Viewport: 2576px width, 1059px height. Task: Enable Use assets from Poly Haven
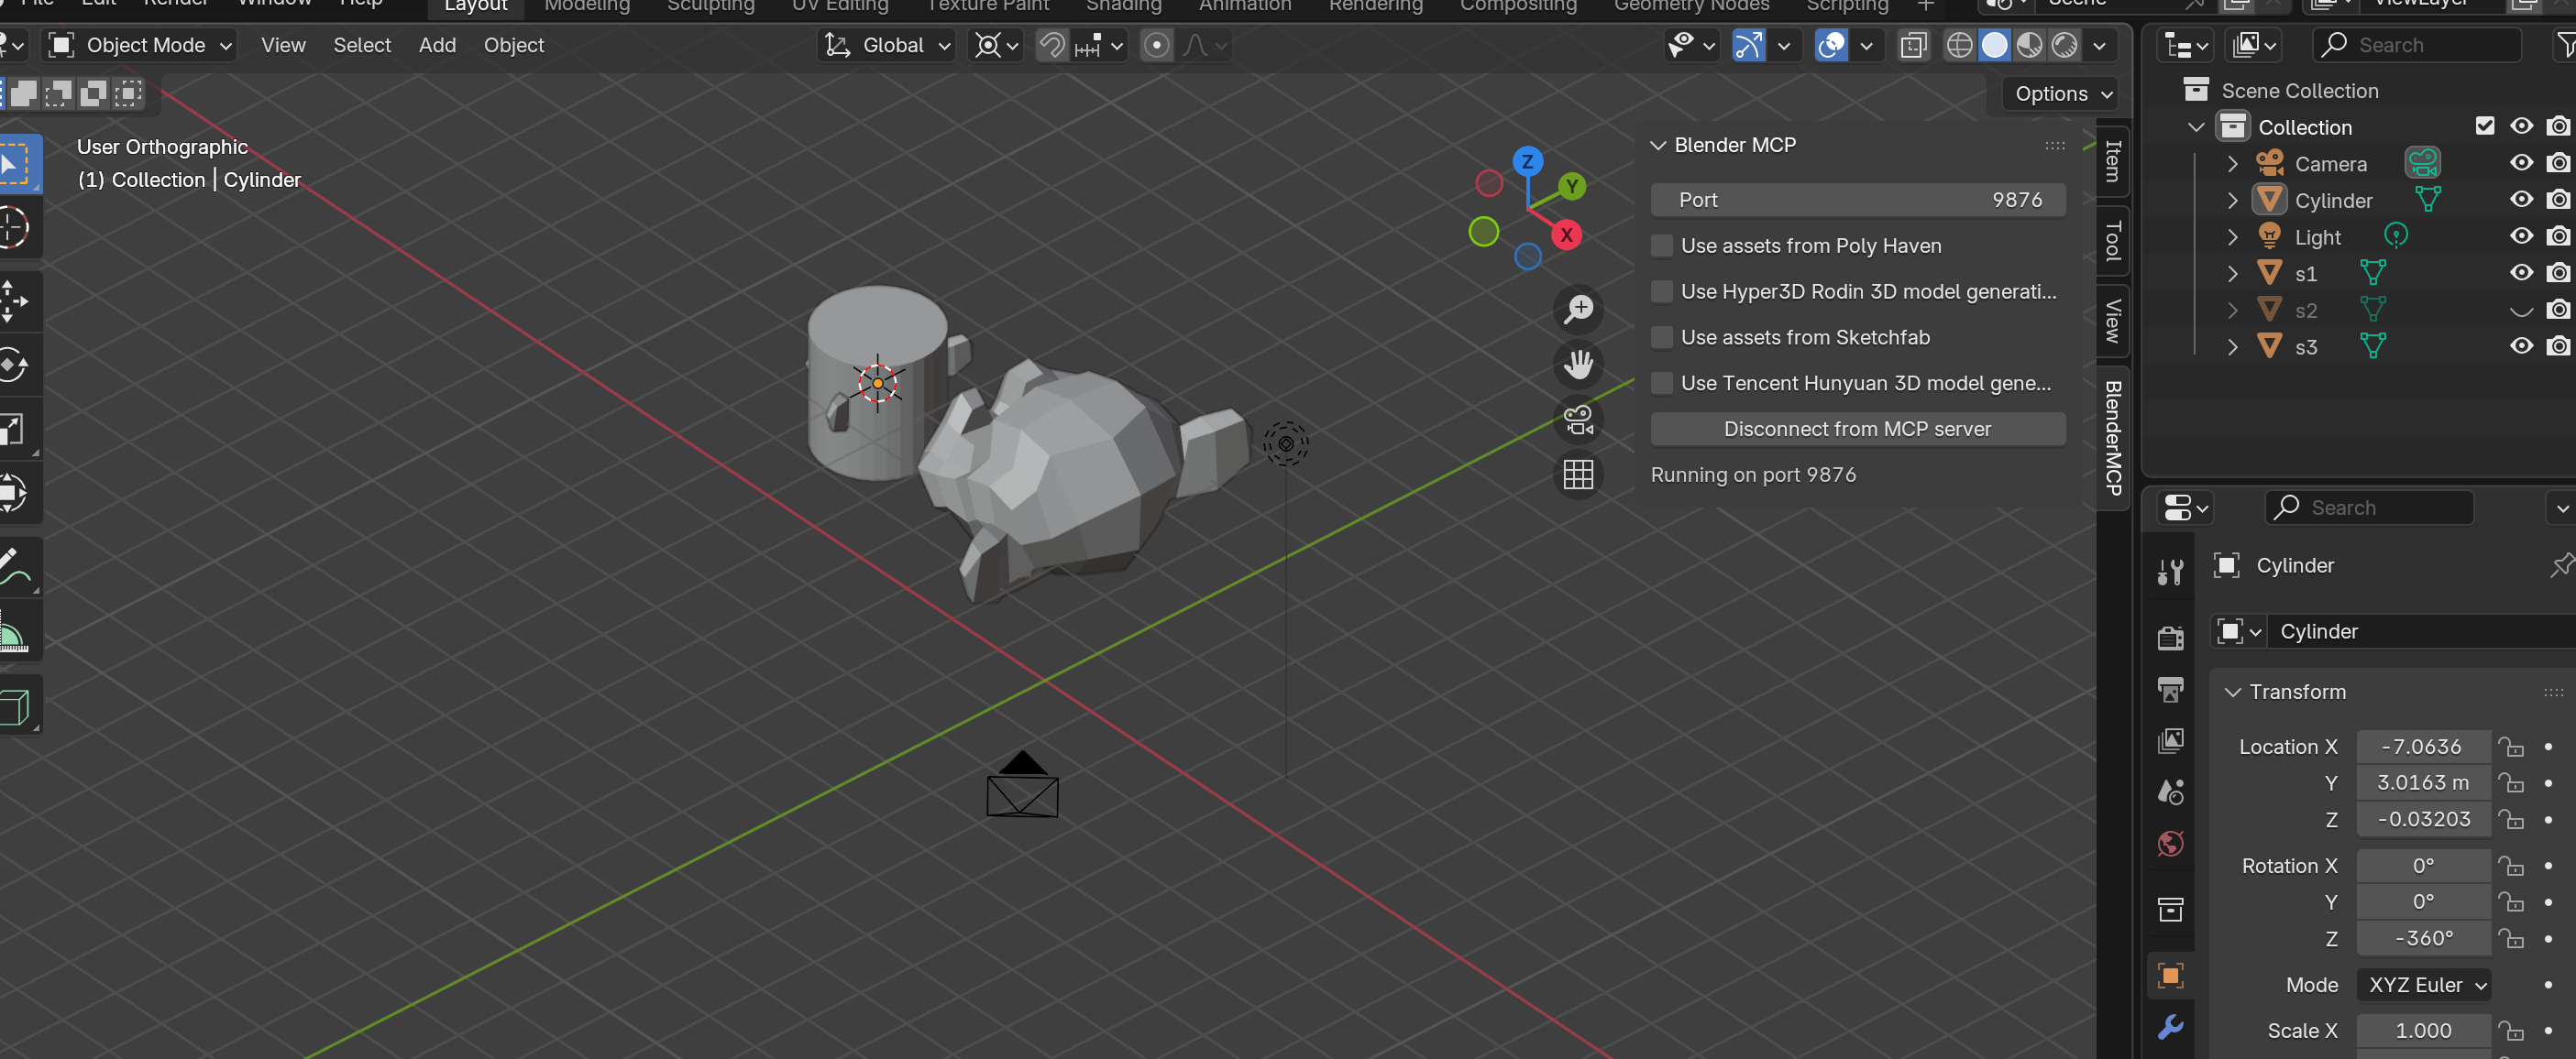pos(1662,246)
